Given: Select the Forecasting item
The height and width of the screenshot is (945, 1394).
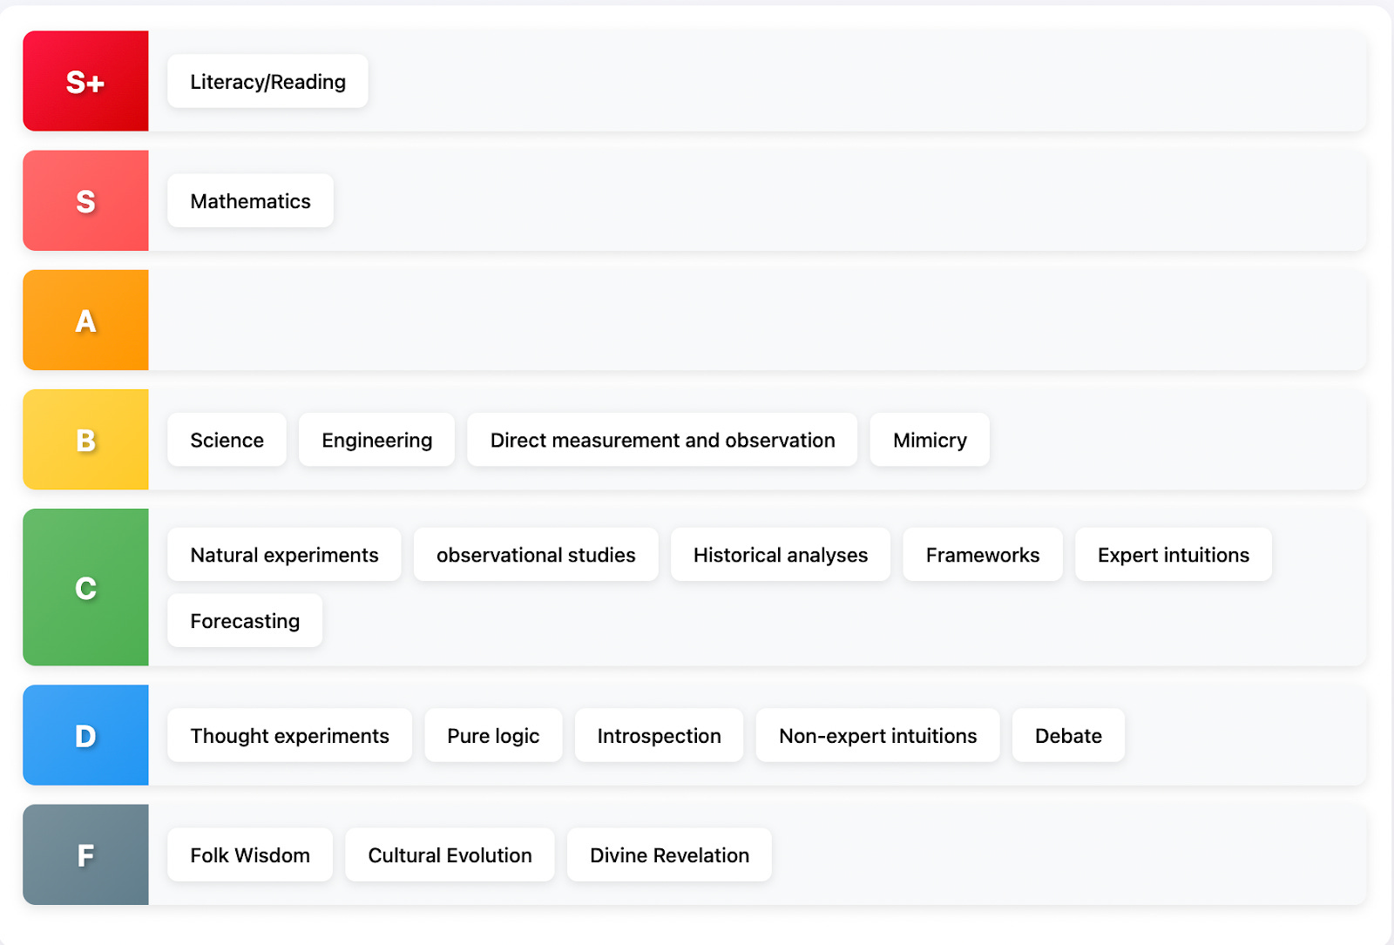Looking at the screenshot, I should pos(245,621).
